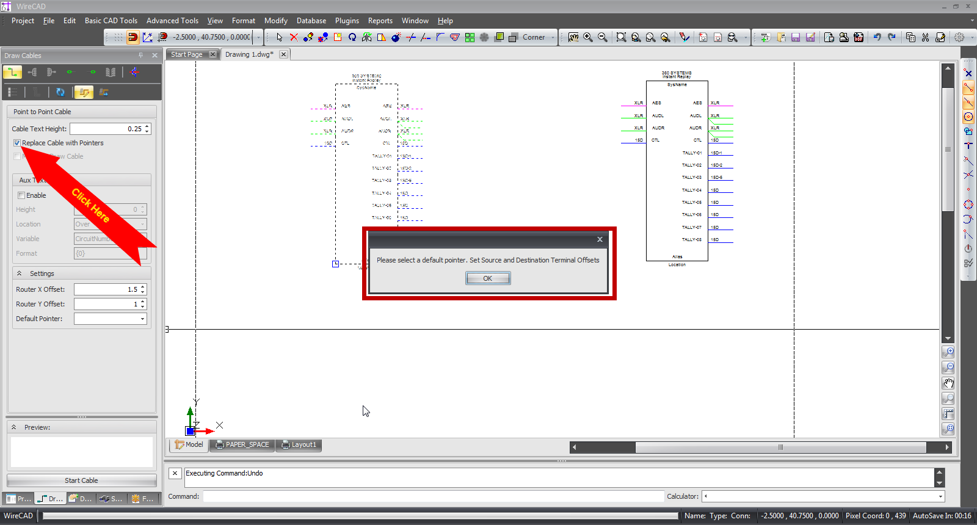Open the Calculator dropdown arrow
The image size is (977, 525).
(940, 496)
